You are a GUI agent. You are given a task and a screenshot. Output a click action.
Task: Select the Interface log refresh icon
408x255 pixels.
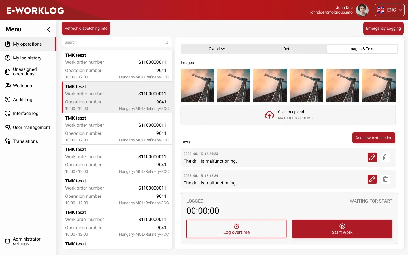pyautogui.click(x=8, y=113)
